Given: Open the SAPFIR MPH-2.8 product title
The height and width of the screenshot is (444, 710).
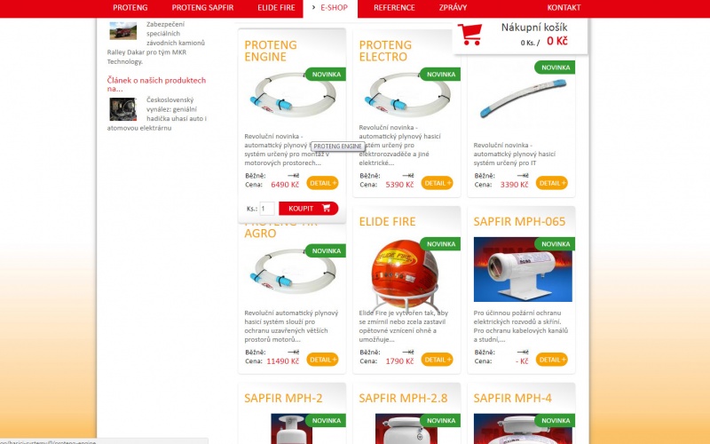Looking at the screenshot, I should 403,398.
